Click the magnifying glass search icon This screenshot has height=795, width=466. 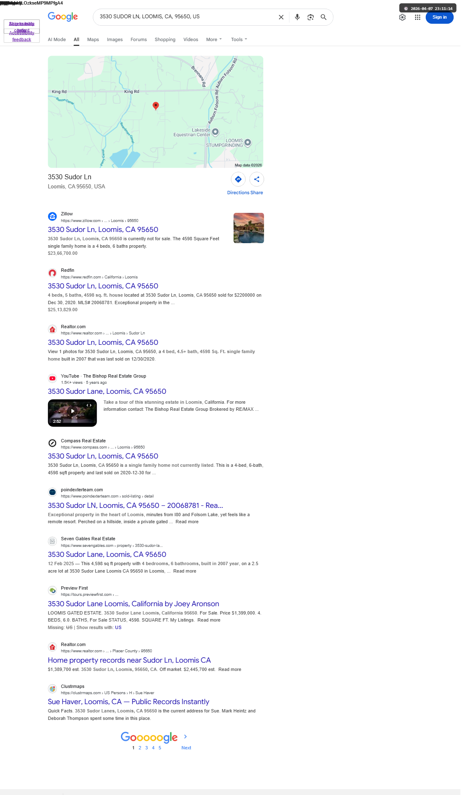(323, 17)
